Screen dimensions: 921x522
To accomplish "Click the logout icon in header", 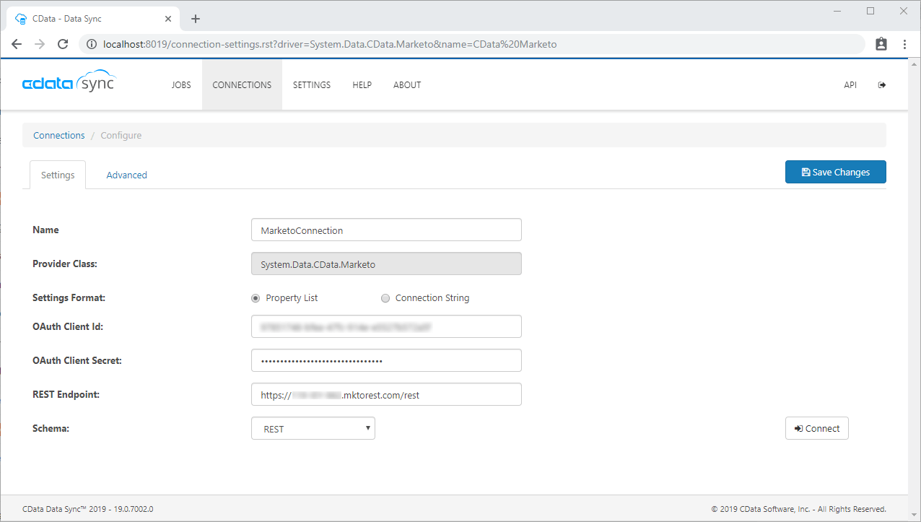I will coord(881,85).
